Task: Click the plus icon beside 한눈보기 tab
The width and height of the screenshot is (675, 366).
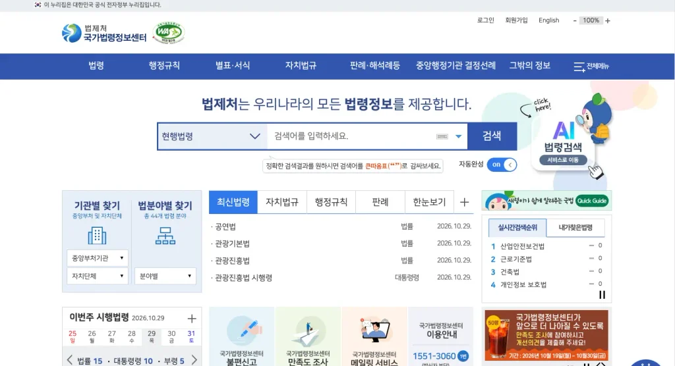Action: tap(464, 202)
